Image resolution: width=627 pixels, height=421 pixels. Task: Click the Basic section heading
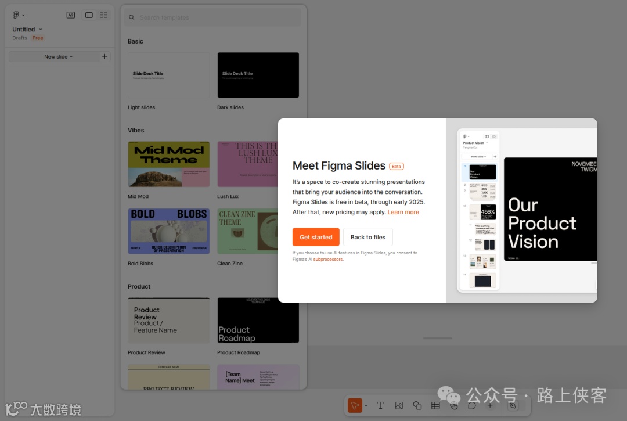tap(135, 41)
